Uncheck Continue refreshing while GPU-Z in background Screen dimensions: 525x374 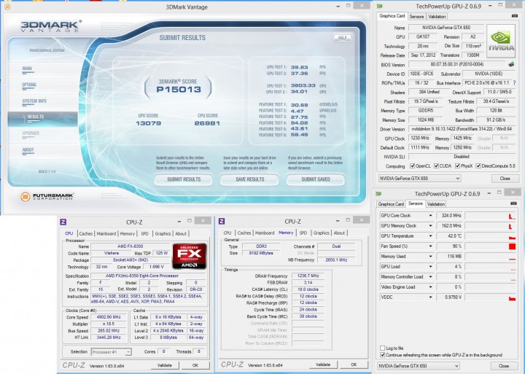pyautogui.click(x=382, y=355)
